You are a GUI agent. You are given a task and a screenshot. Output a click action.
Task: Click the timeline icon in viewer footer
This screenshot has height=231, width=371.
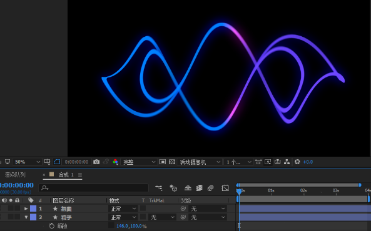[x=277, y=162]
